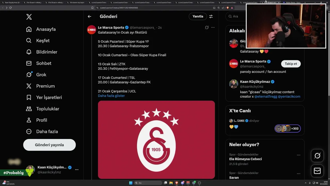Click bookmark icon in address bar
The width and height of the screenshot is (330, 186).
[x=93, y=8]
